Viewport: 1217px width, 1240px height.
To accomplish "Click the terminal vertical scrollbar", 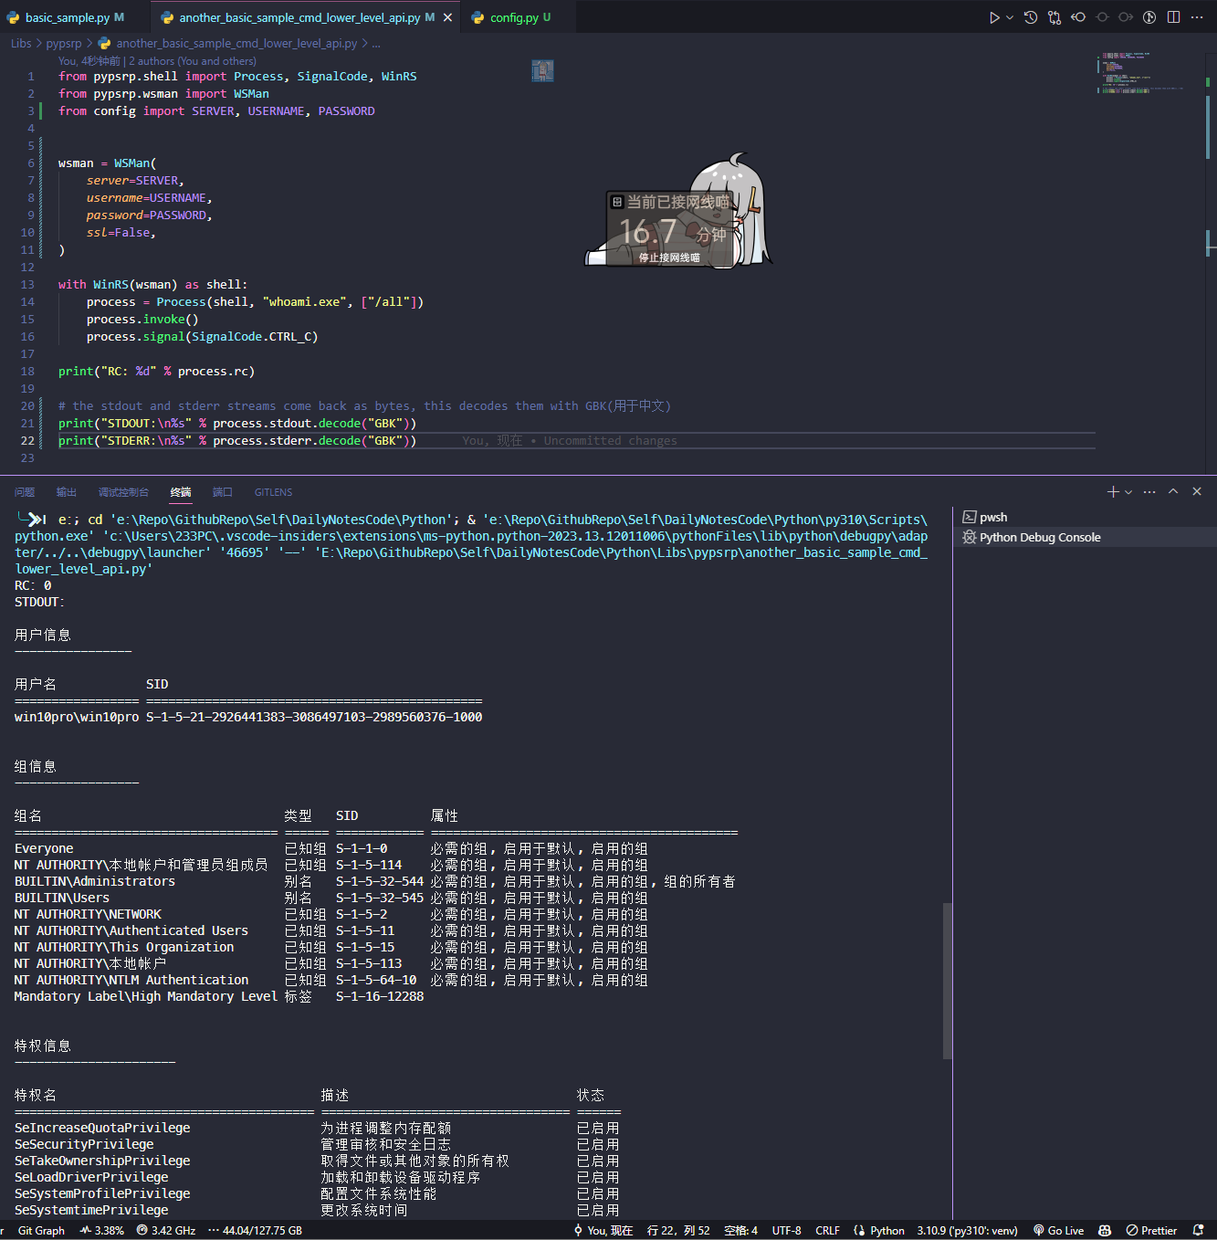I will (x=948, y=981).
